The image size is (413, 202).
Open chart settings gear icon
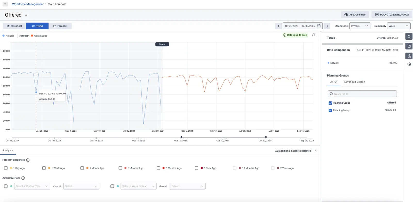(409, 64)
